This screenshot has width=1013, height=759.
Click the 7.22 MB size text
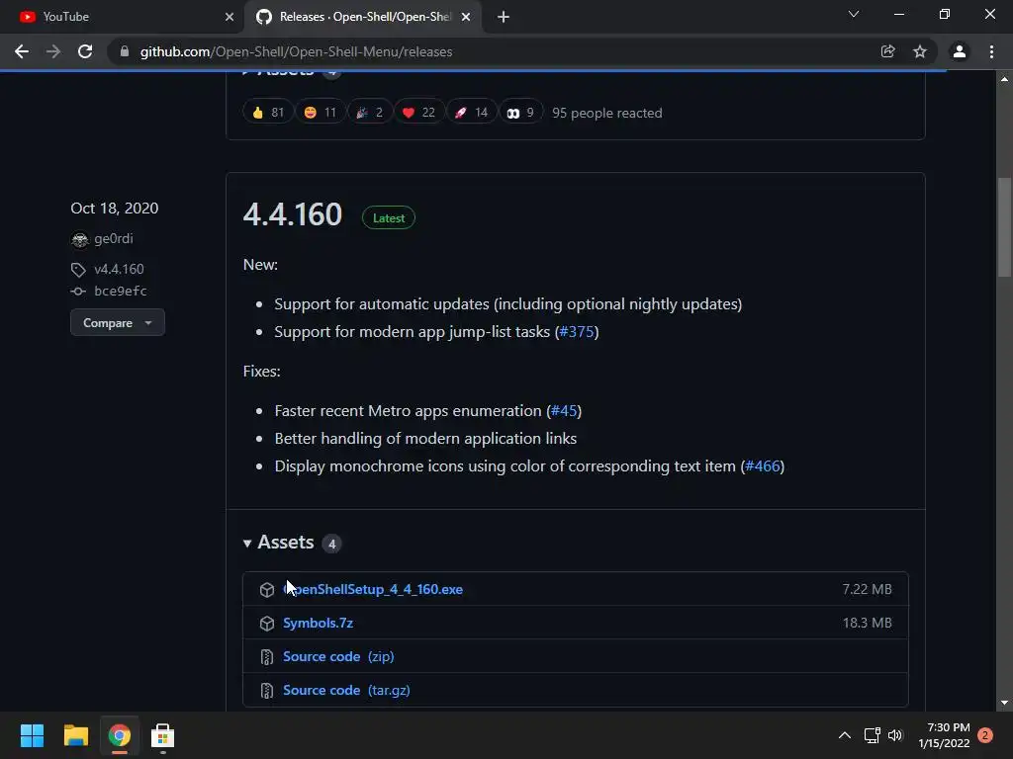(x=867, y=589)
